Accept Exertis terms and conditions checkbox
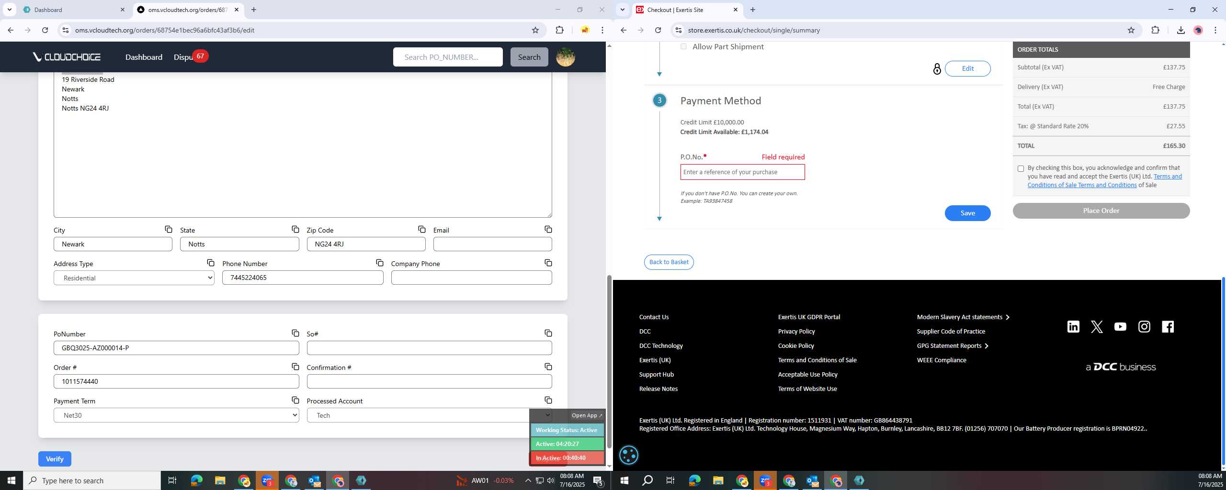1226x490 pixels. pos(1021,168)
